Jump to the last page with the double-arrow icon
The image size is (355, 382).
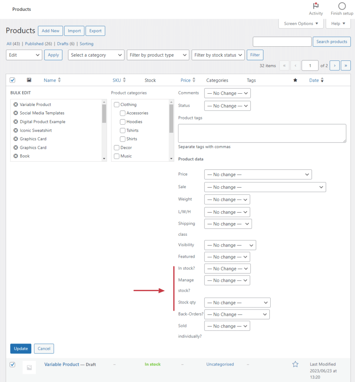tap(346, 65)
